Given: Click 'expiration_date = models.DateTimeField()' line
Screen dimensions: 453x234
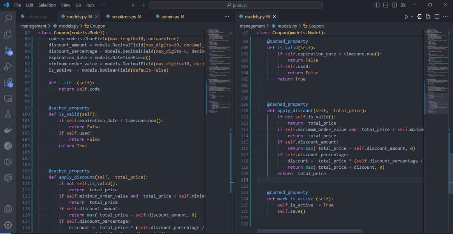Looking at the screenshot, I should point(100,58).
